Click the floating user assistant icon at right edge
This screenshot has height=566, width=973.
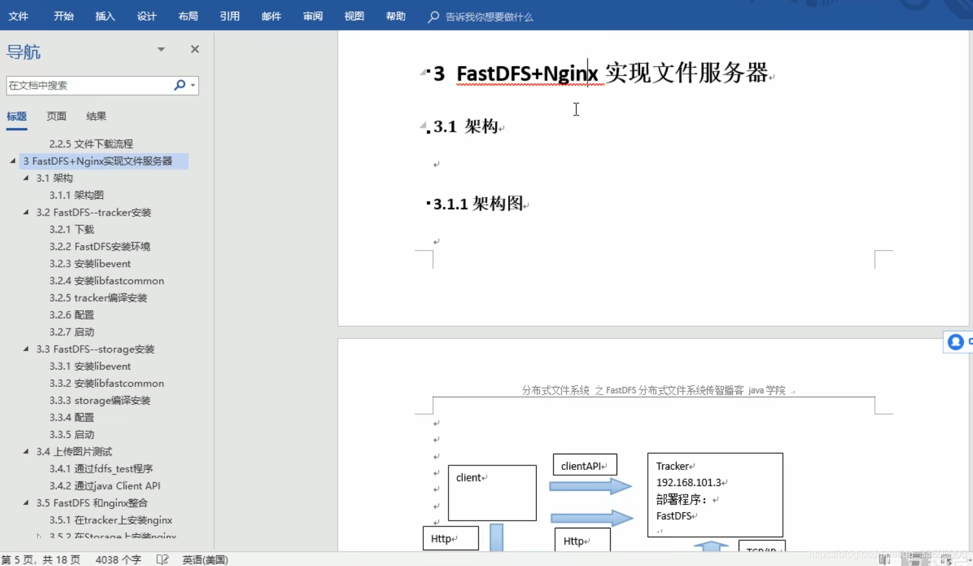click(955, 342)
